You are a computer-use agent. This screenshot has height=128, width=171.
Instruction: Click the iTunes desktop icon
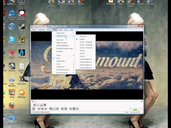12,27
